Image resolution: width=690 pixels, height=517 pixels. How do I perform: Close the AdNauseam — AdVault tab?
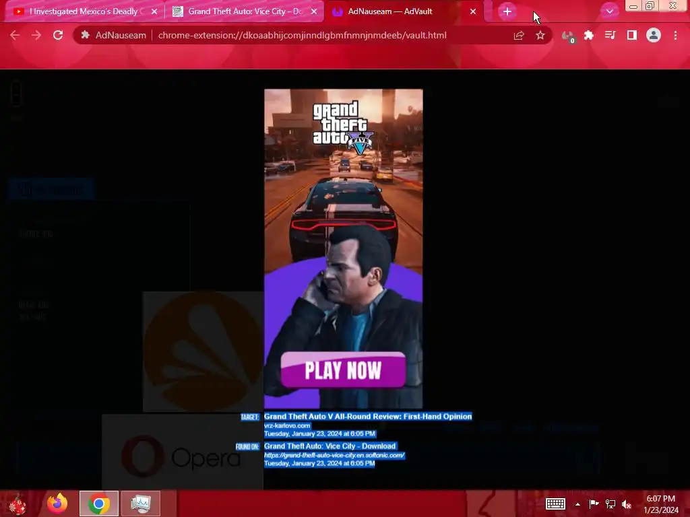473,11
